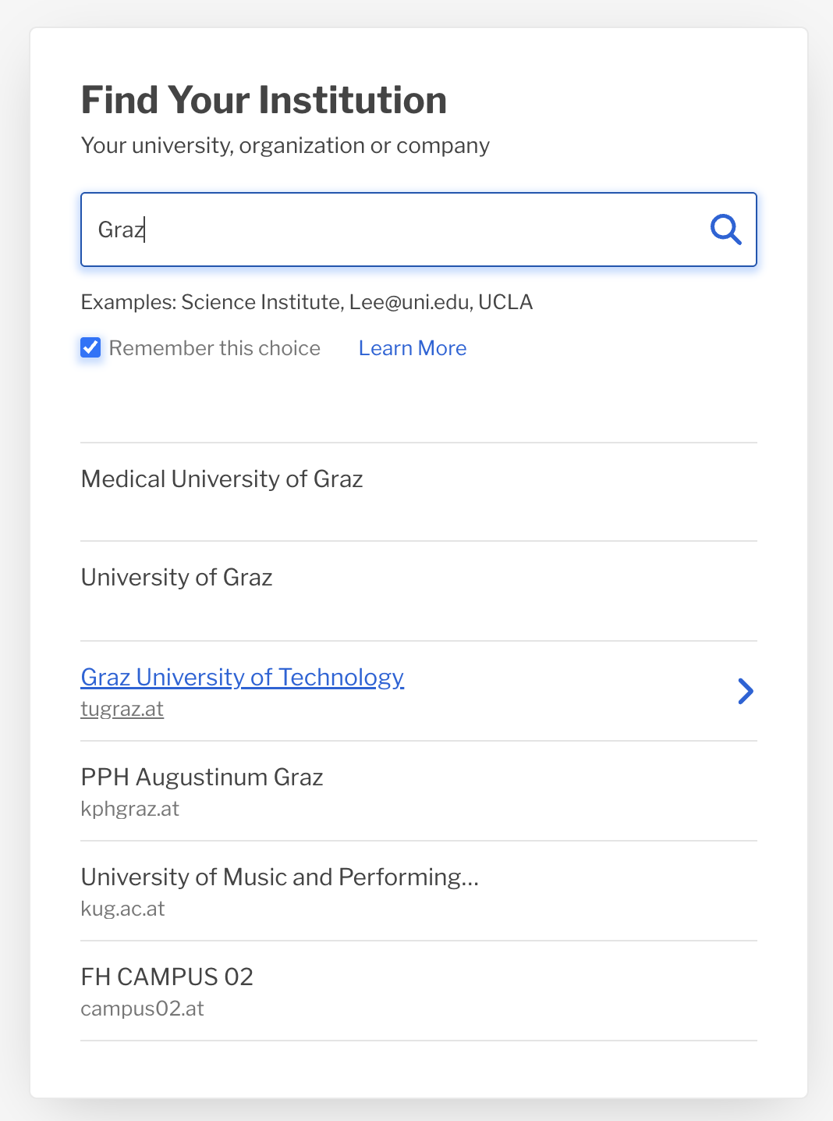The image size is (833, 1121).
Task: Click the kug.ac.at domain text
Action: click(123, 909)
